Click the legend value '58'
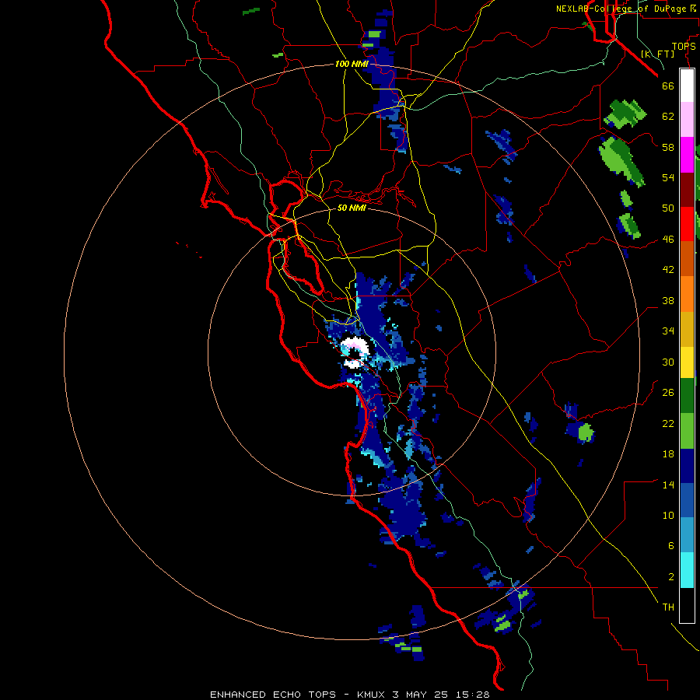The image size is (700, 700). point(668,147)
